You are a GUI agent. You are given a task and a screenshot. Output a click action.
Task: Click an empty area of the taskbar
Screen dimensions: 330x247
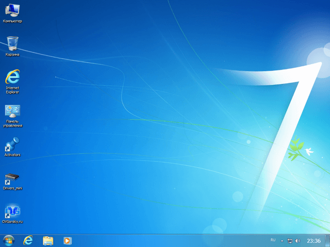[x=170, y=240]
